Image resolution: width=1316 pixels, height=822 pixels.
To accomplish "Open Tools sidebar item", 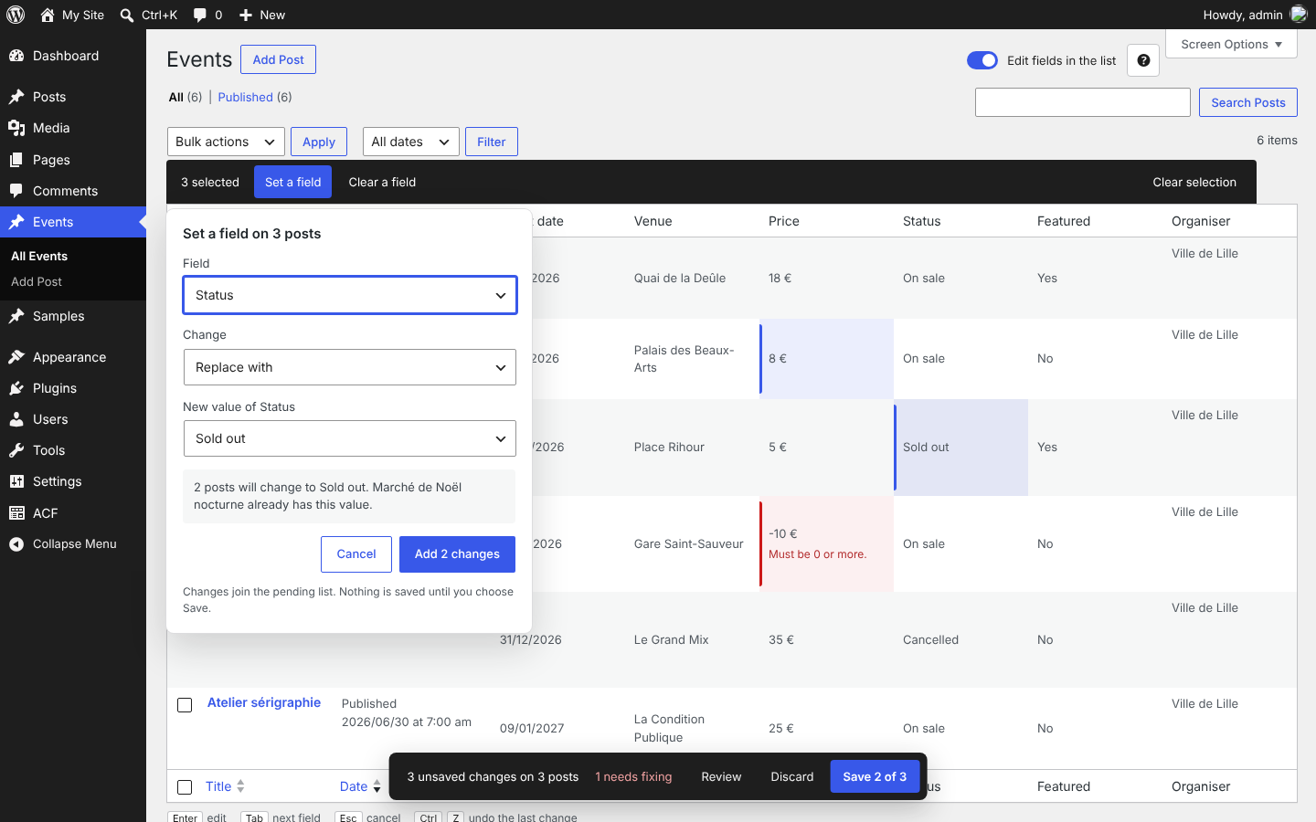I will [73, 450].
